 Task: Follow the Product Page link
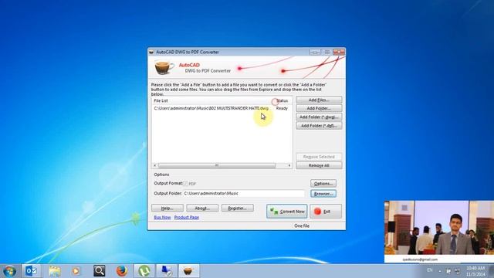point(187,218)
